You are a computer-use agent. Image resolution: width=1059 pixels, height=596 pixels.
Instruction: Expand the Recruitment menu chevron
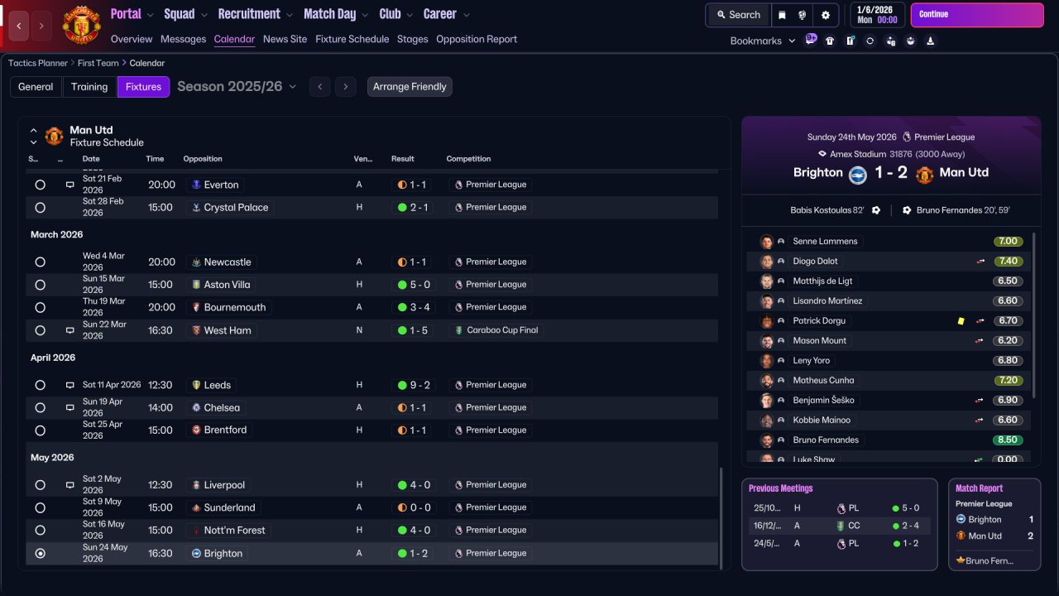coord(289,15)
